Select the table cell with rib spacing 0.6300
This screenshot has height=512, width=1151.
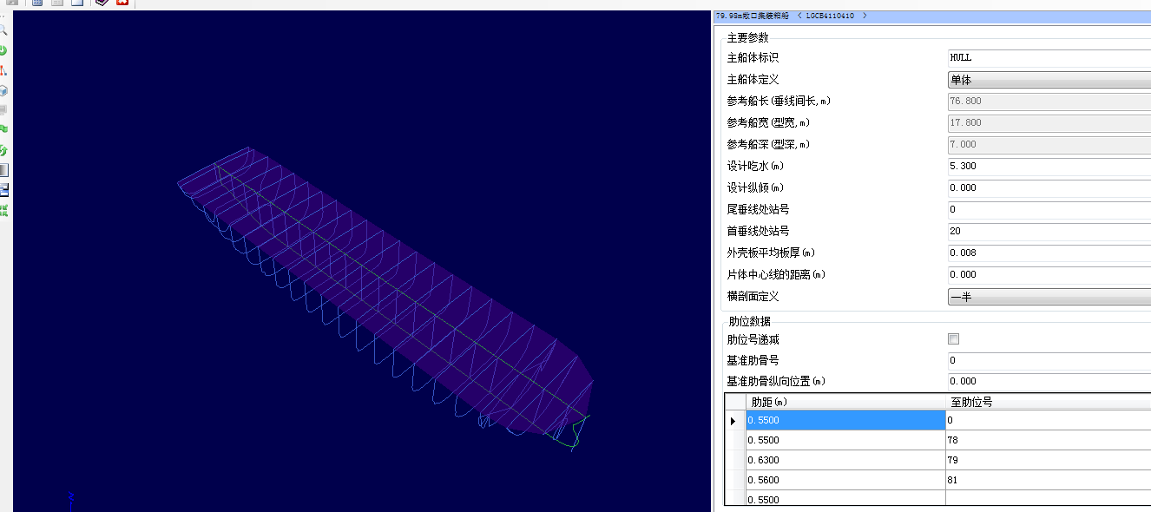pos(845,460)
